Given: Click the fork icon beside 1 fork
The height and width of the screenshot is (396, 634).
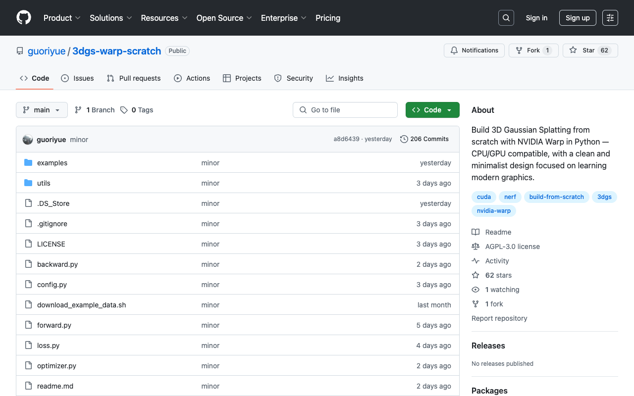Looking at the screenshot, I should click(475, 304).
